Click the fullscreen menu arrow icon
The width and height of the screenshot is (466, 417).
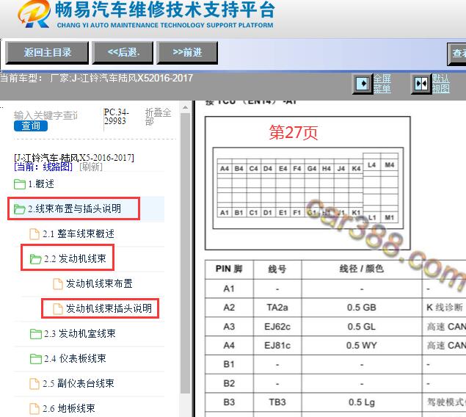pos(363,84)
